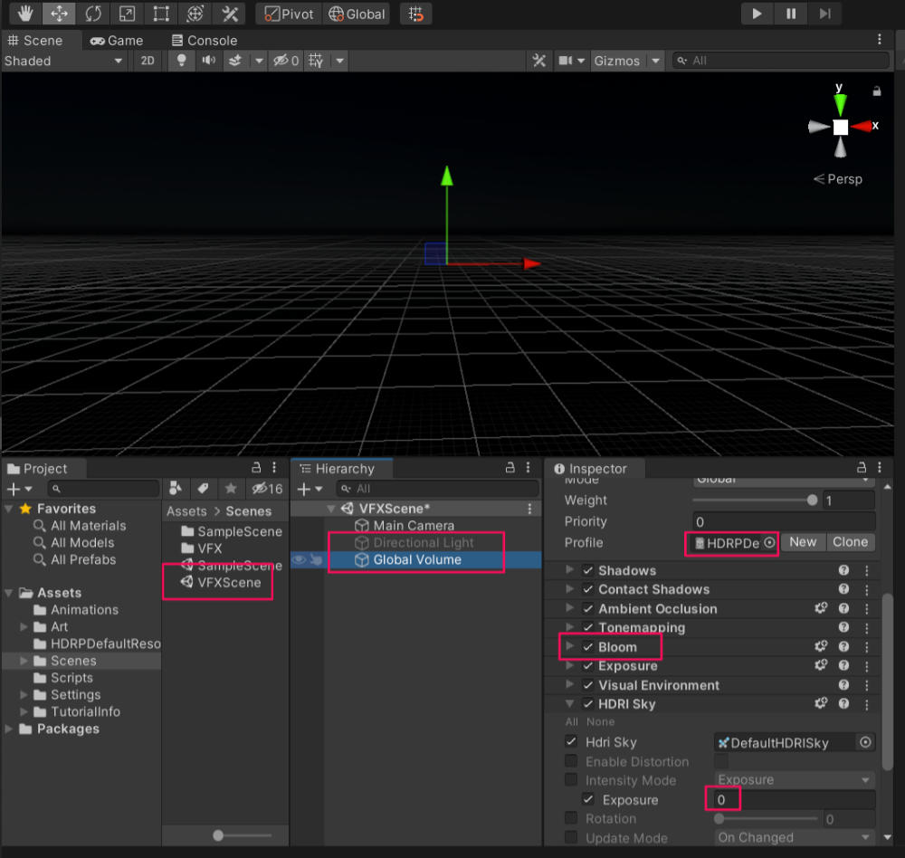The width and height of the screenshot is (905, 858).
Task: Select Main Camera in the Hierarchy
Action: click(414, 526)
